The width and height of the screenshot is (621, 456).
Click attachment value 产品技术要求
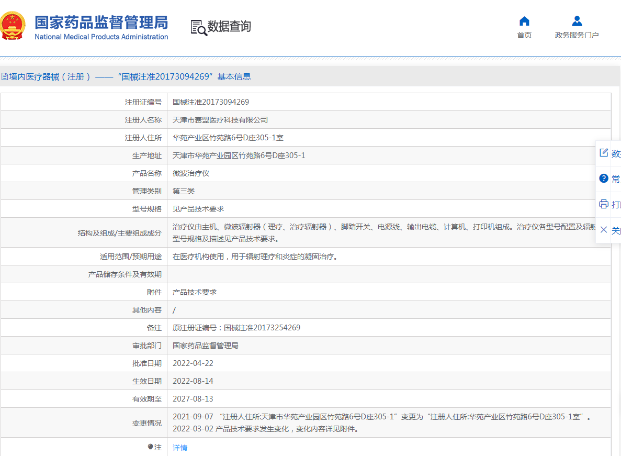(x=195, y=292)
